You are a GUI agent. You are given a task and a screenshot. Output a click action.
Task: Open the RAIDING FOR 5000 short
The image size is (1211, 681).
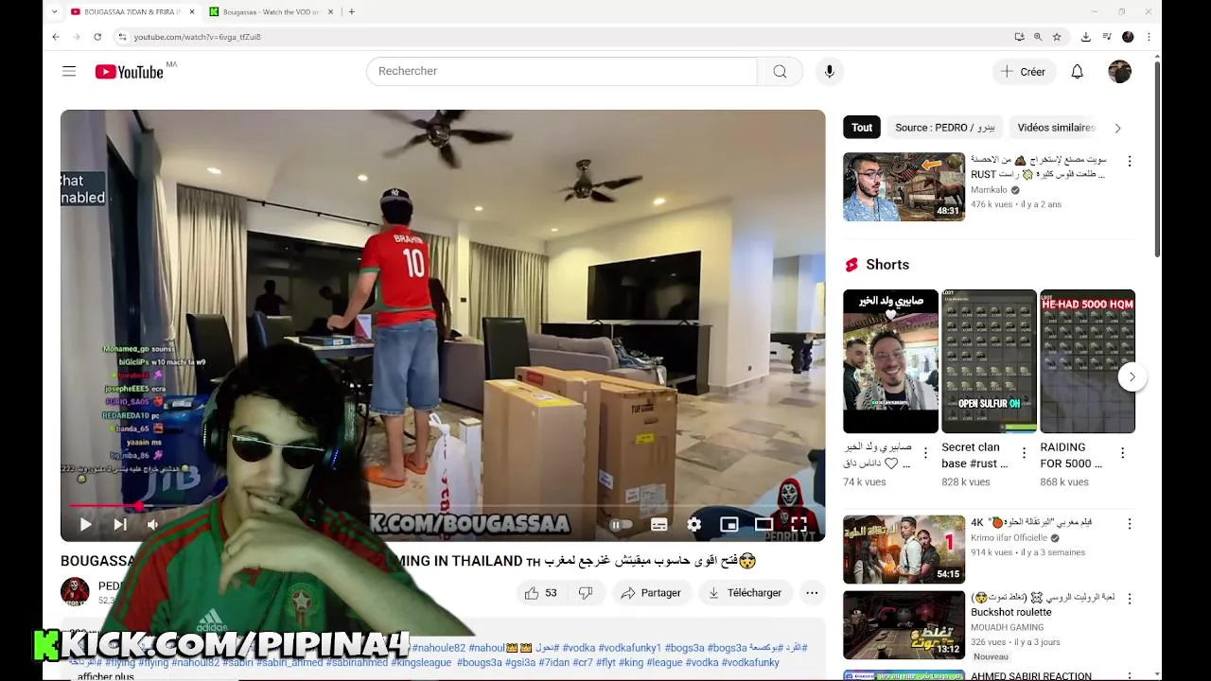pyautogui.click(x=1087, y=361)
